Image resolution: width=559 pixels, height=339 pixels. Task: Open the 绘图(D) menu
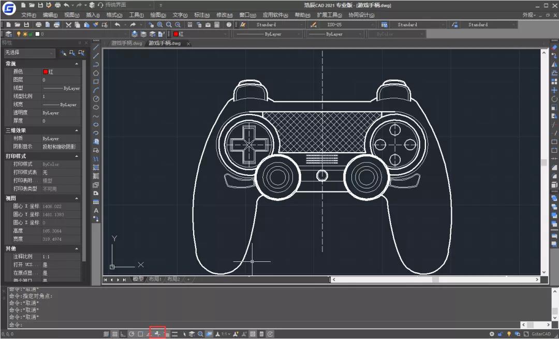pos(158,15)
